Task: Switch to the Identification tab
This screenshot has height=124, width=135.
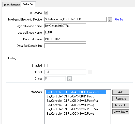Action: [12, 5]
